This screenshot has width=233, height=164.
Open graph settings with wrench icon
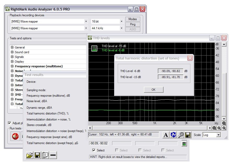tap(180, 135)
